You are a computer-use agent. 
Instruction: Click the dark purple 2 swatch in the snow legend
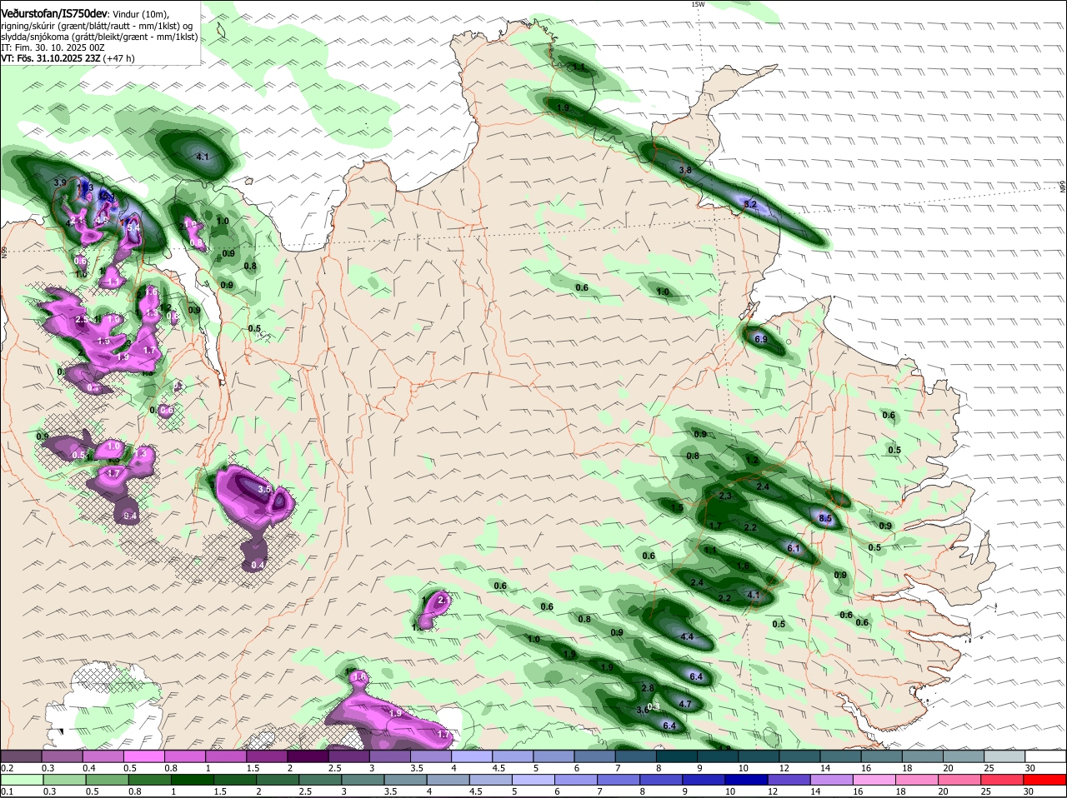(x=308, y=756)
